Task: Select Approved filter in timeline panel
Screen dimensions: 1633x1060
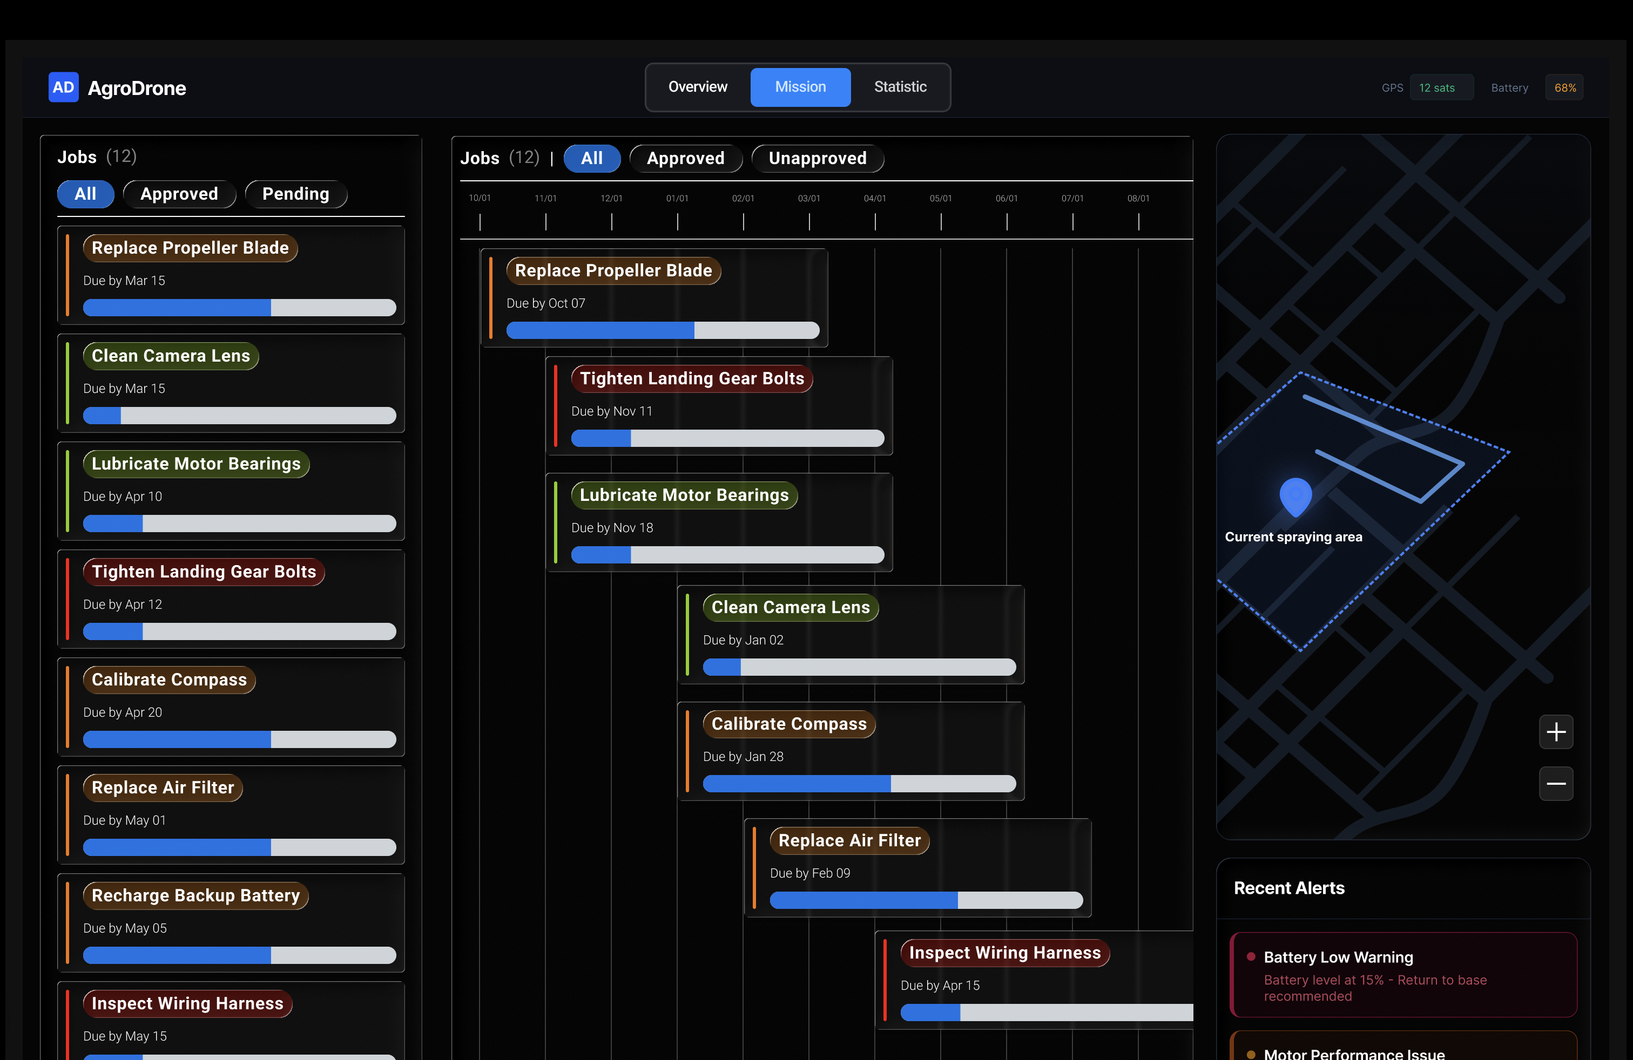Action: (685, 158)
